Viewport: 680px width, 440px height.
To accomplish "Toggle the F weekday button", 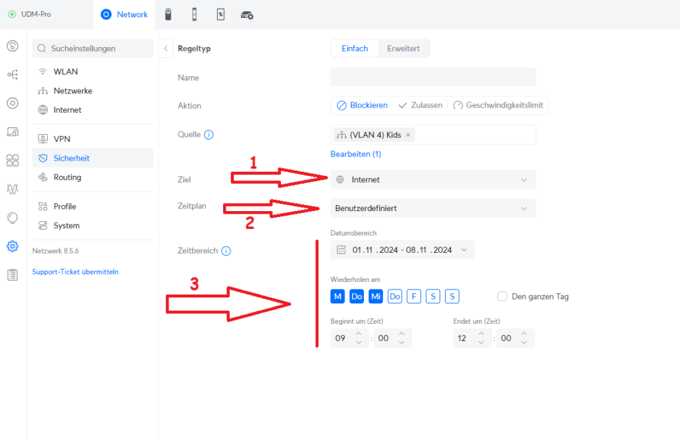I will click(414, 297).
